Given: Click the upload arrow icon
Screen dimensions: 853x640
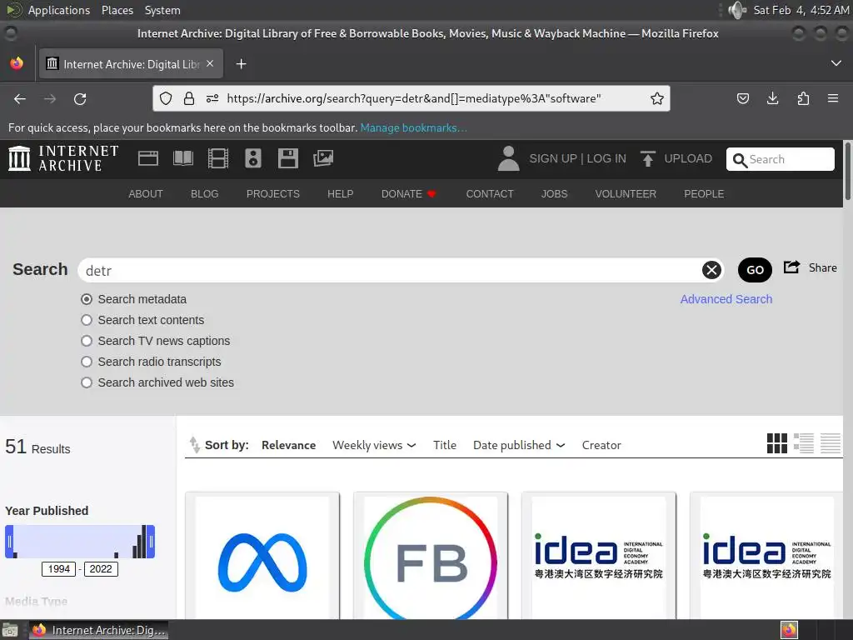Looking at the screenshot, I should (x=647, y=158).
